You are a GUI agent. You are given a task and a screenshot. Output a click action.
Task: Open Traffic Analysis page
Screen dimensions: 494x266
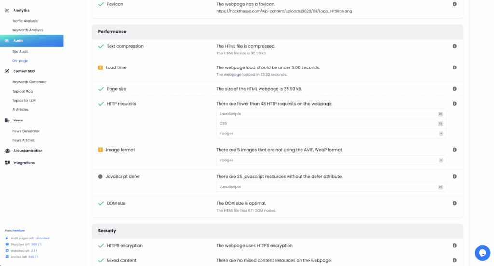click(25, 21)
